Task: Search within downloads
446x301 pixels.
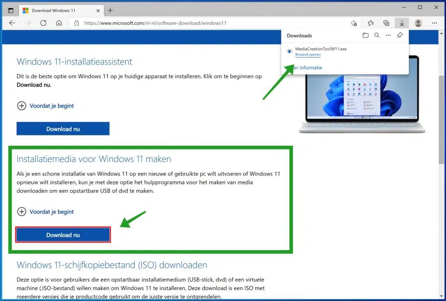Action: (x=377, y=35)
